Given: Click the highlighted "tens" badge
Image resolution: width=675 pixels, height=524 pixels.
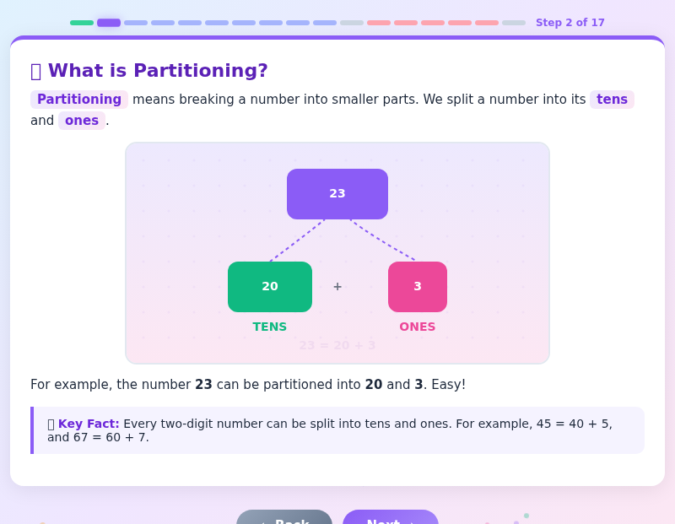Looking at the screenshot, I should point(611,99).
